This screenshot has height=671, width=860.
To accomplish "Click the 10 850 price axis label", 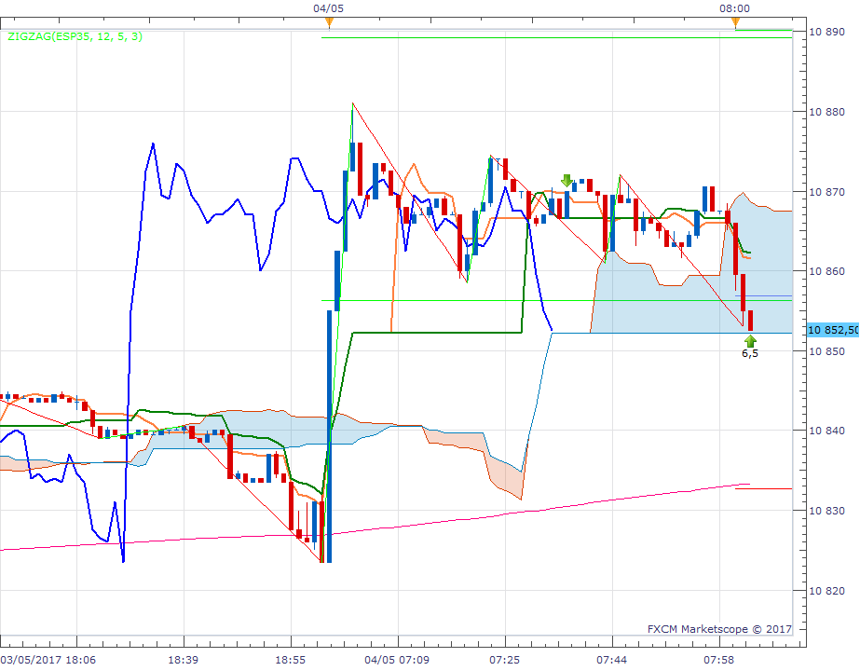I will [826, 351].
